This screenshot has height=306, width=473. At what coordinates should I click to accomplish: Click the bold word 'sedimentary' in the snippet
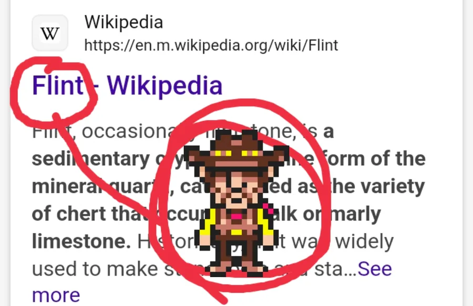(91, 159)
